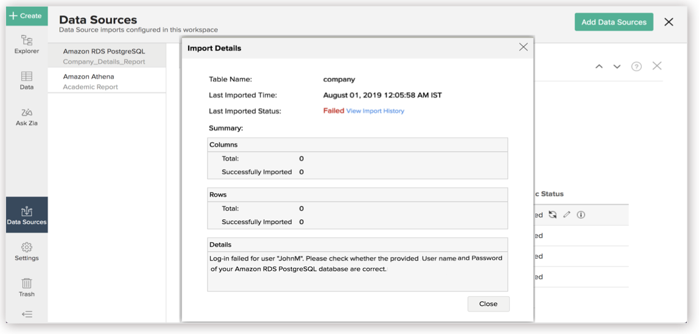
Task: Click the Rows summary header
Action: pos(357,195)
